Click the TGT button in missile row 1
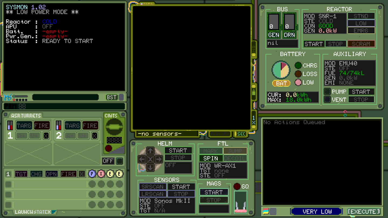 pos(21,174)
